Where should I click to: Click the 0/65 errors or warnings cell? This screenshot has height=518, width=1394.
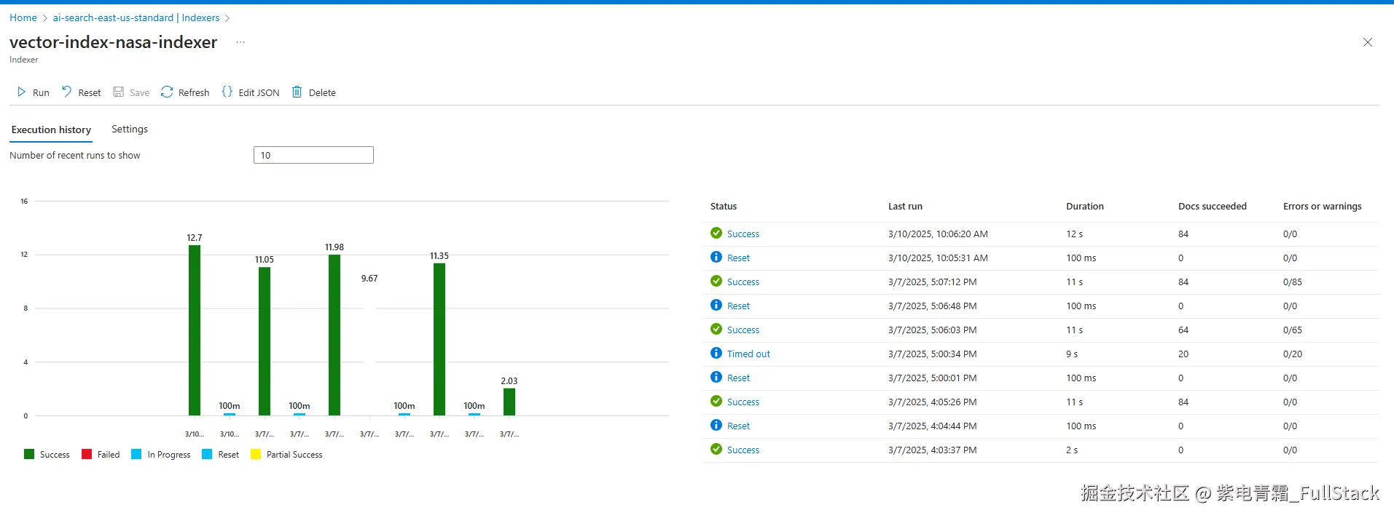pos(1293,330)
